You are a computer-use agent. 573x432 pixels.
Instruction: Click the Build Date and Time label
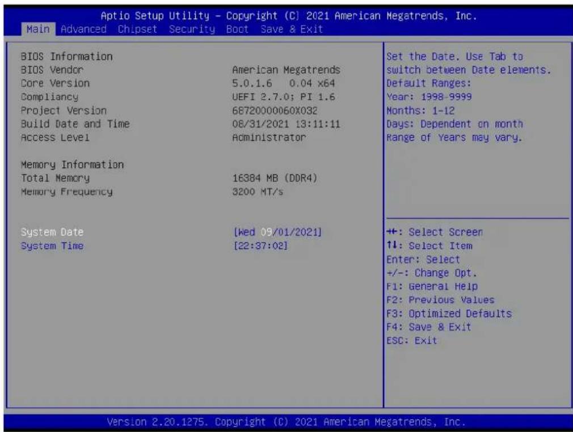tap(75, 124)
